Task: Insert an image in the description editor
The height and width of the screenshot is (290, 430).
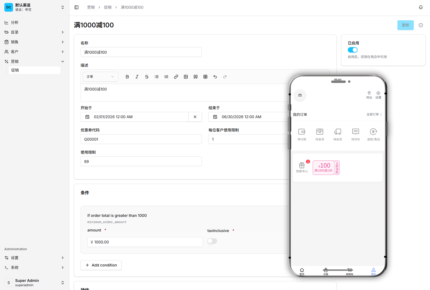Action: 186,77
